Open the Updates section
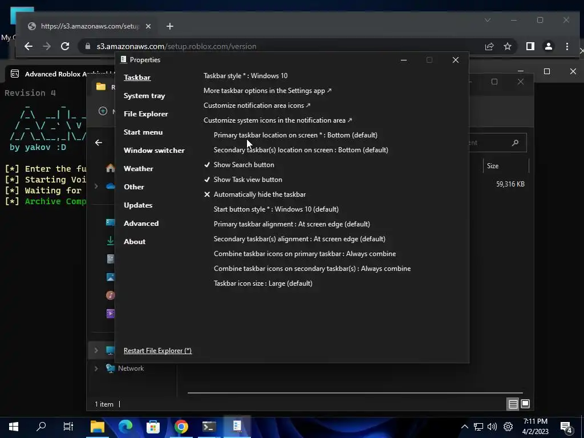584x438 pixels. point(138,205)
